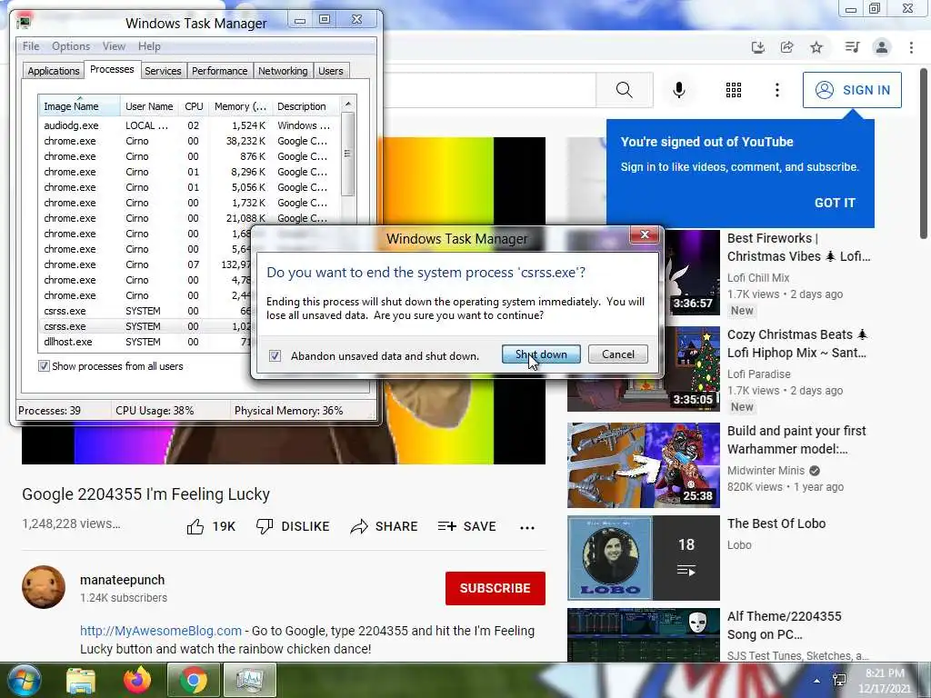Sort processes by CPU column
The image size is (931, 698).
click(x=194, y=106)
